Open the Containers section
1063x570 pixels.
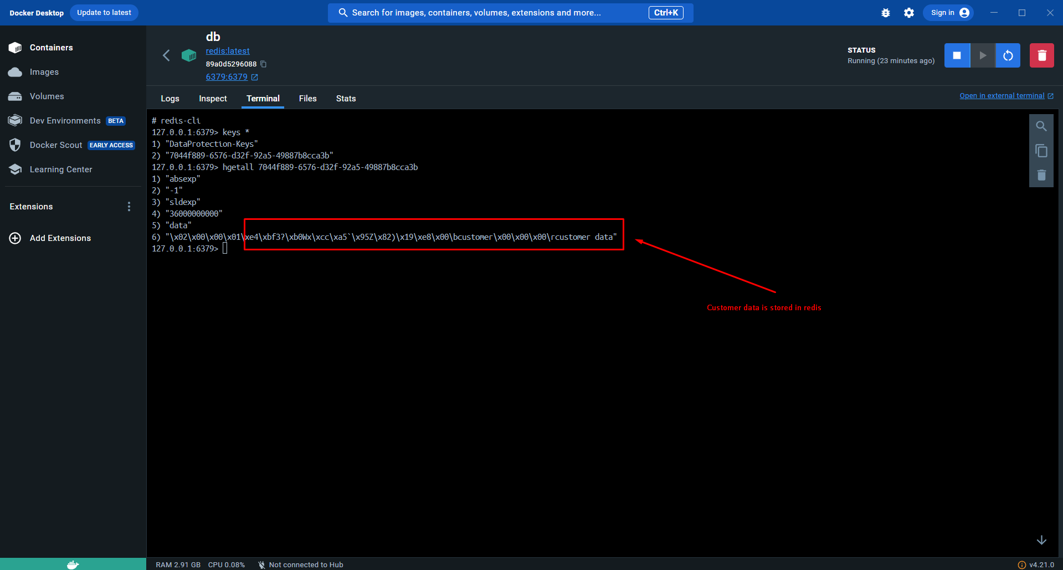(51, 48)
